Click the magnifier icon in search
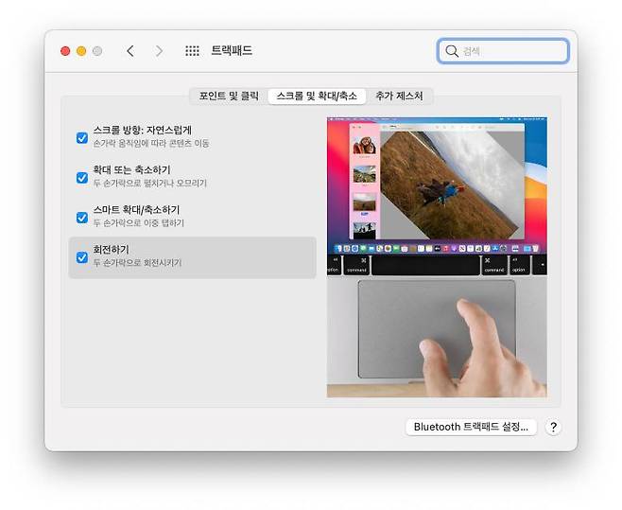The image size is (622, 510). (x=452, y=51)
